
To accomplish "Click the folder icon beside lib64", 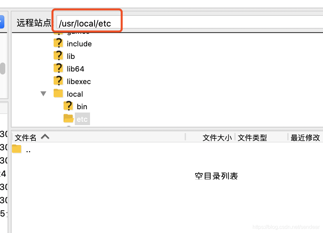I will [x=58, y=69].
